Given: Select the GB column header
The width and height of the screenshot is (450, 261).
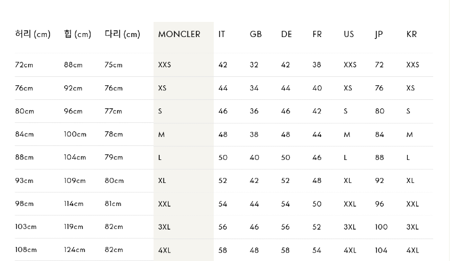Looking at the screenshot, I should [x=255, y=34].
